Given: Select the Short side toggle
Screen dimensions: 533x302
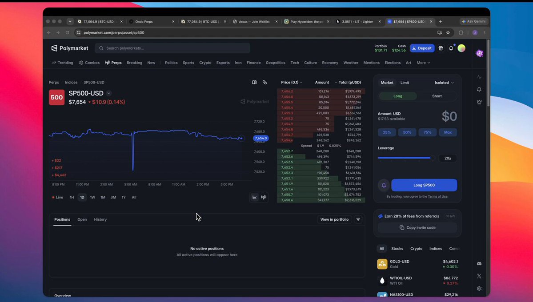Looking at the screenshot, I should [x=437, y=96].
